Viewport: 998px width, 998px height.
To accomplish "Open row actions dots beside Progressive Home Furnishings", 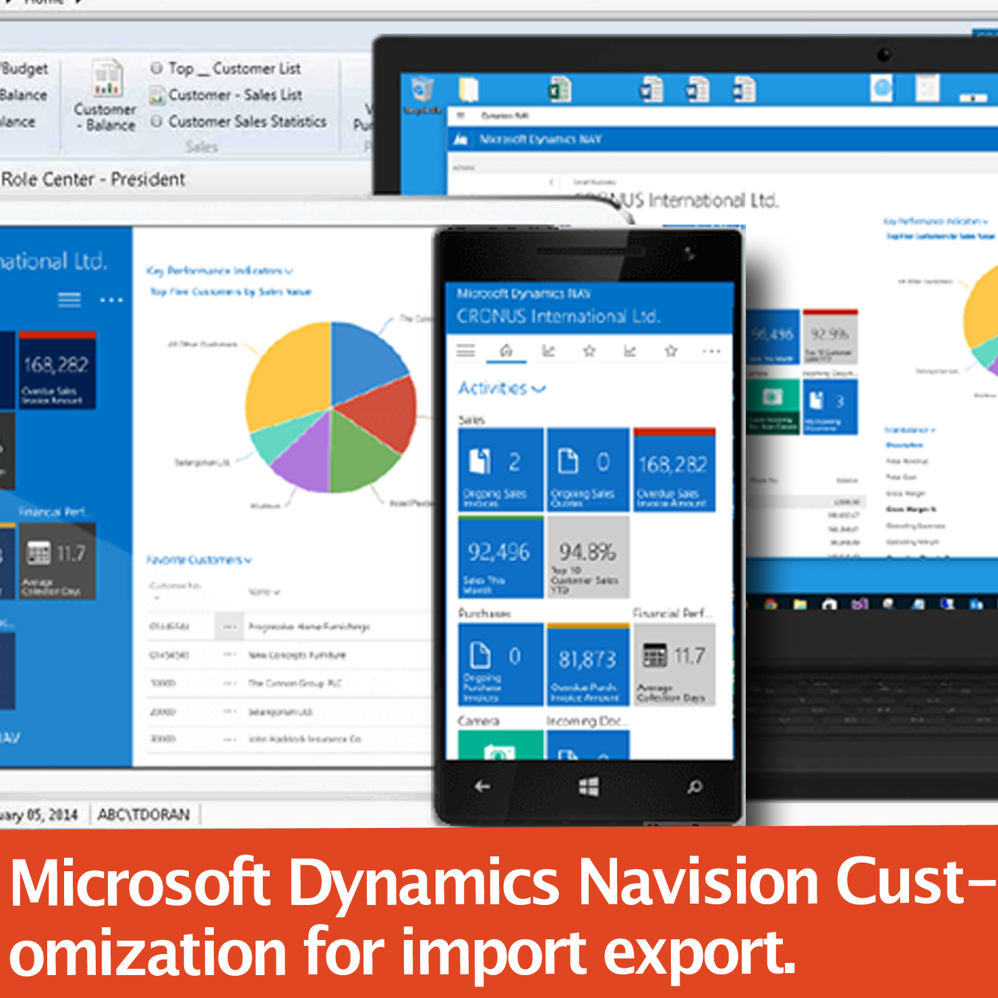I will point(229,626).
